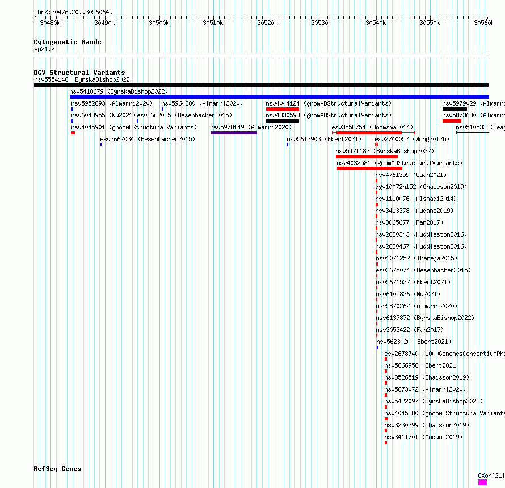This screenshot has height=488, width=505.
Task: Select the red nsv5421182 variant bar
Action: (x=367, y=157)
